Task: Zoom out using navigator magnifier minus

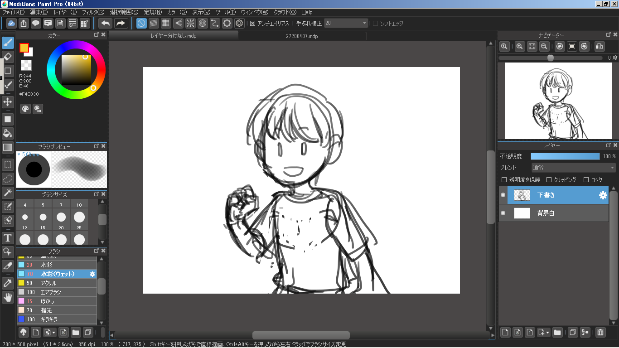Action: tap(544, 46)
